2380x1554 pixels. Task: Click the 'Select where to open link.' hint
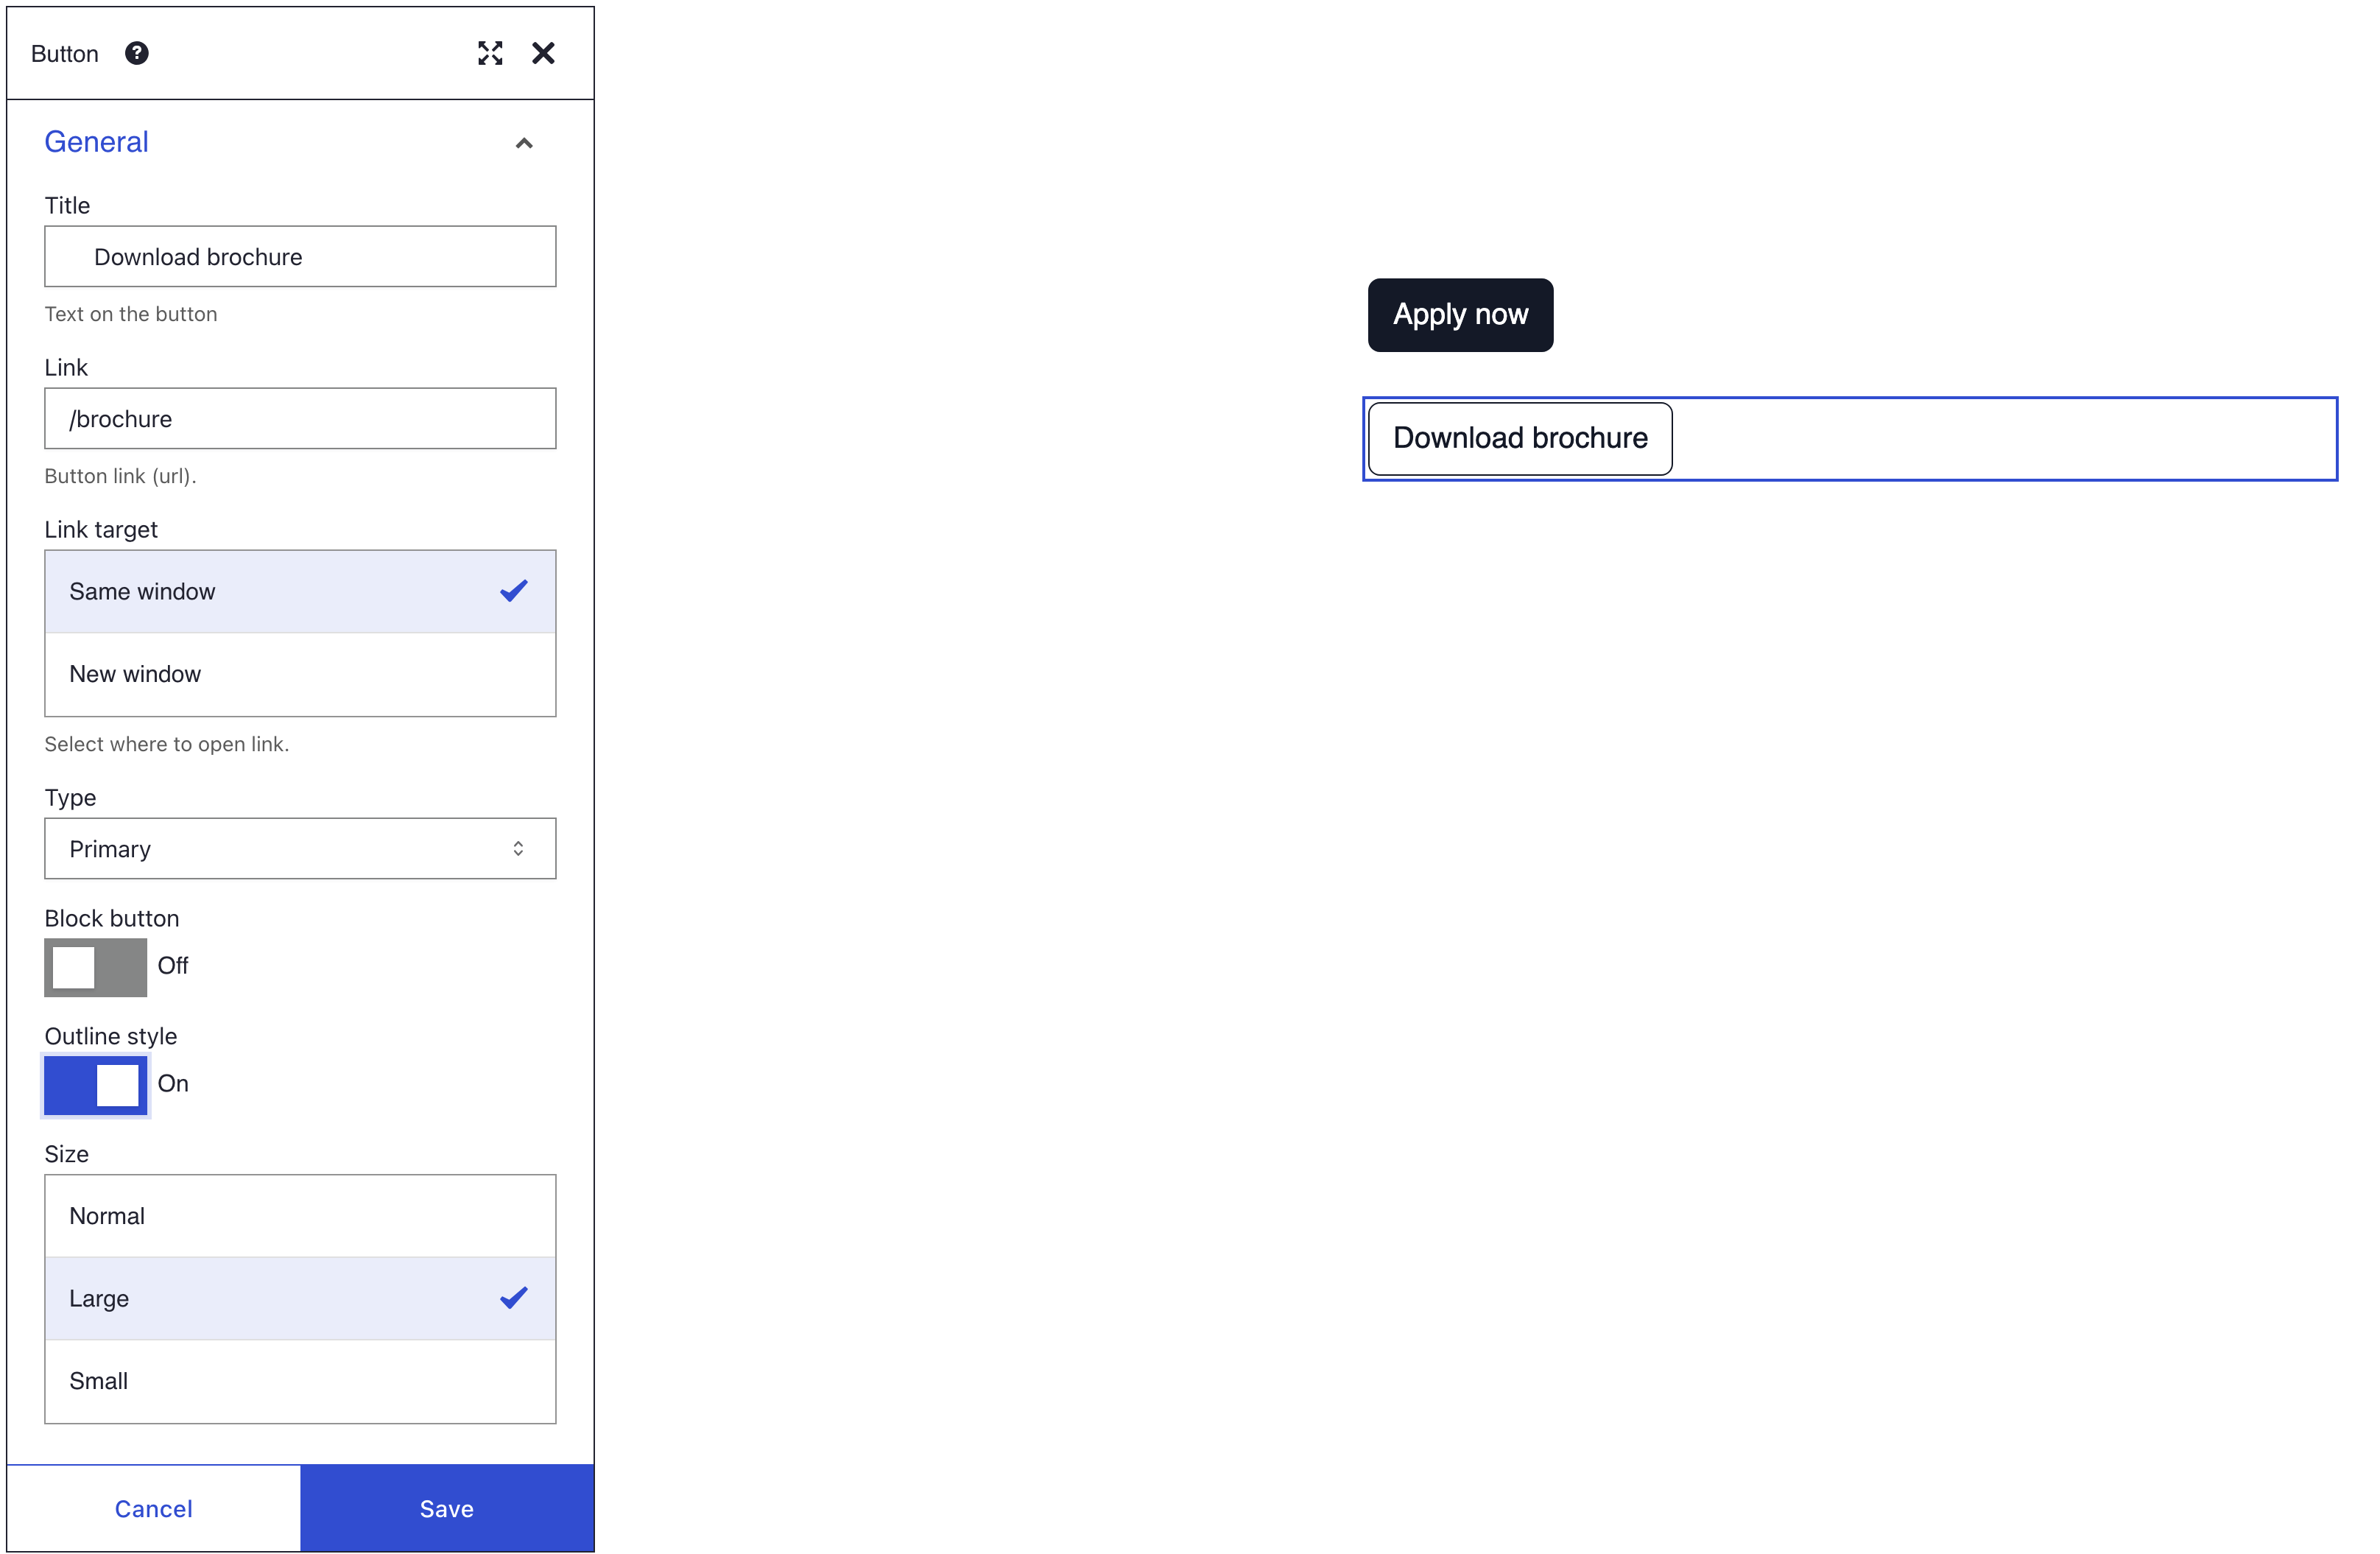[167, 744]
